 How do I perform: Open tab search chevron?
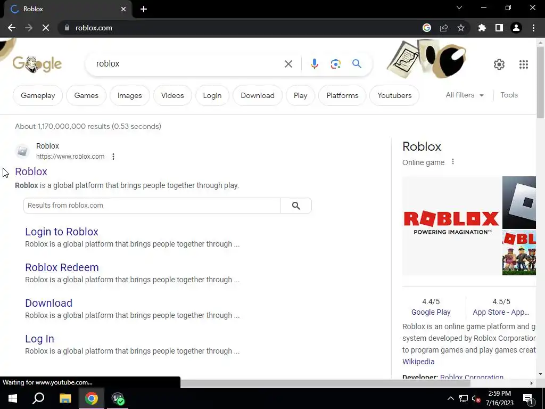(x=459, y=7)
